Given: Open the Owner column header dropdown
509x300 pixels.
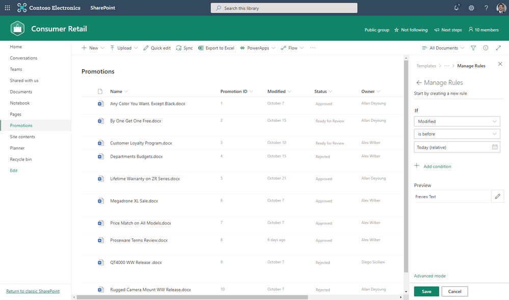Looking at the screenshot, I should [378, 92].
